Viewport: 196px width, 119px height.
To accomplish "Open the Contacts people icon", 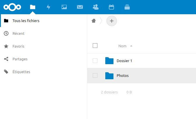I will tap(95, 7).
